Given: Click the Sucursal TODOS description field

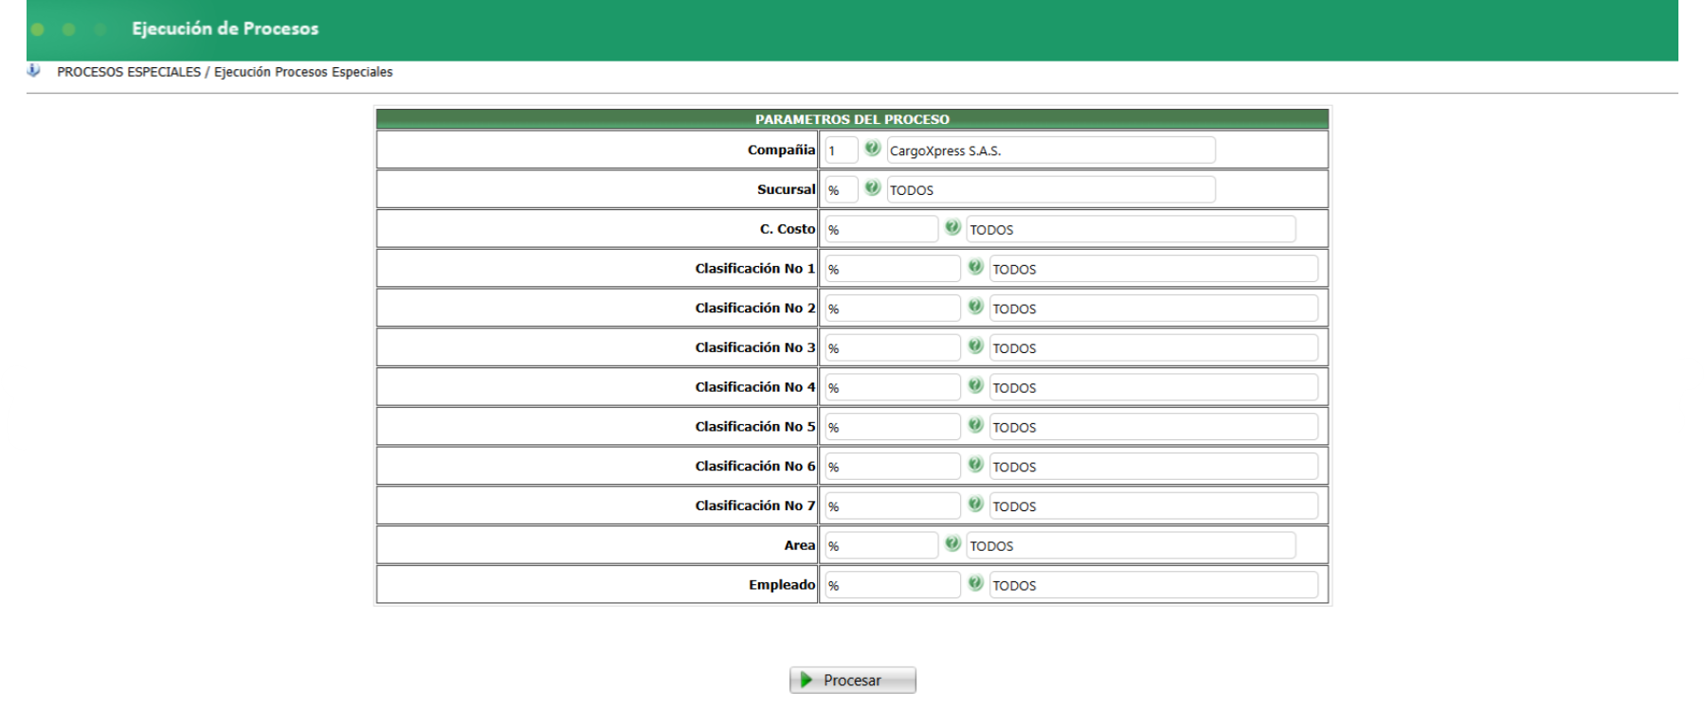Looking at the screenshot, I should [x=1051, y=189].
